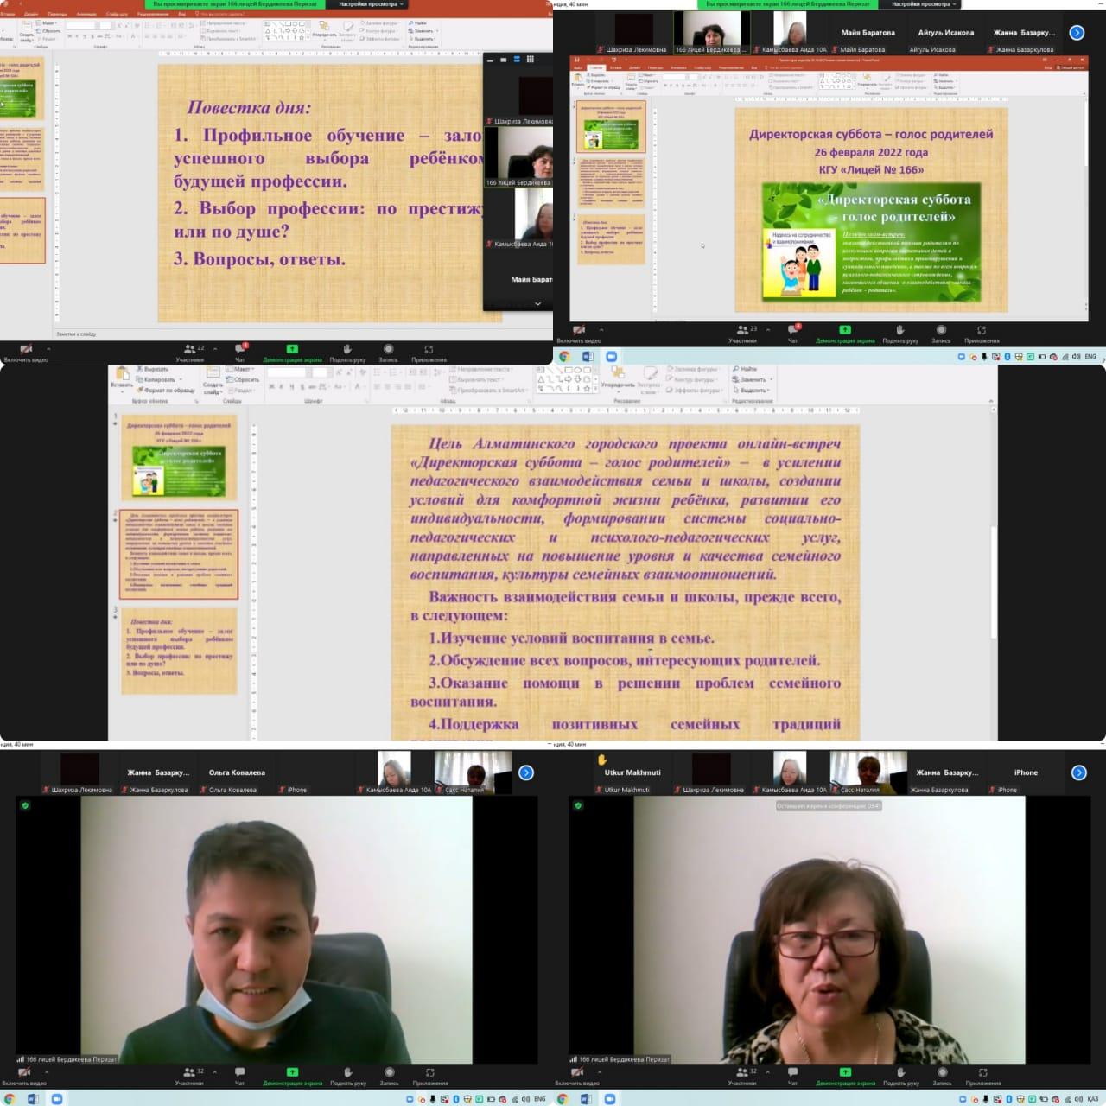Open Переходы tab in top-left PowerPoint window

tap(57, 15)
